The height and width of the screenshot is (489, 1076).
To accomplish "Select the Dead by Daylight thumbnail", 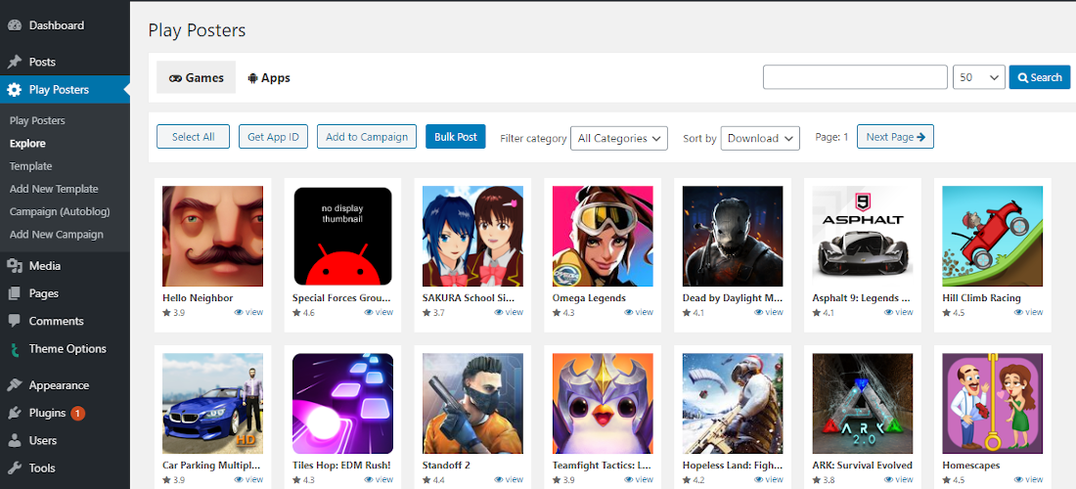I will [x=733, y=236].
